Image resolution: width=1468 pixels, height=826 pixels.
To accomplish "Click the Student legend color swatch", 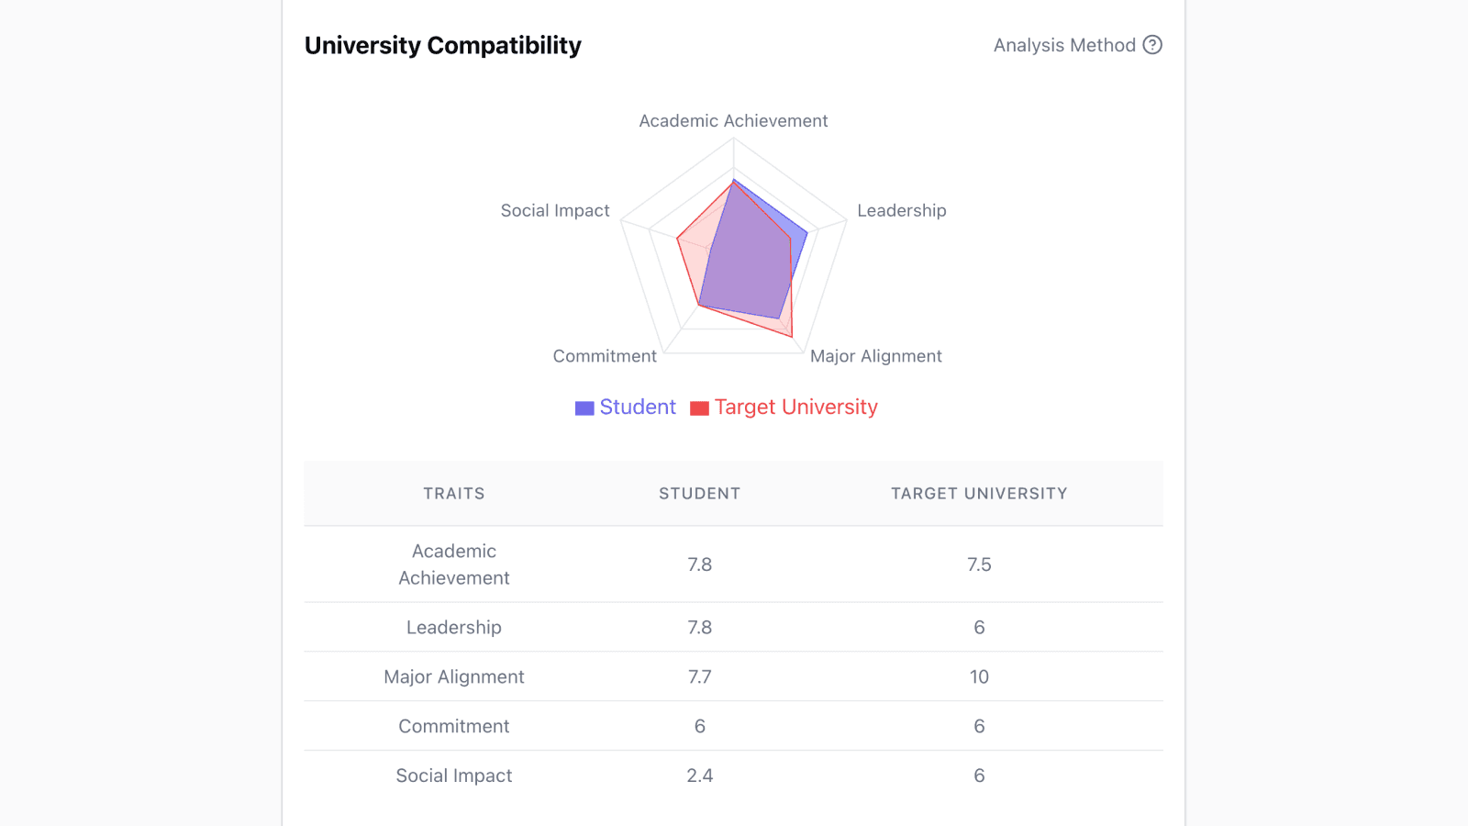I will click(x=584, y=407).
